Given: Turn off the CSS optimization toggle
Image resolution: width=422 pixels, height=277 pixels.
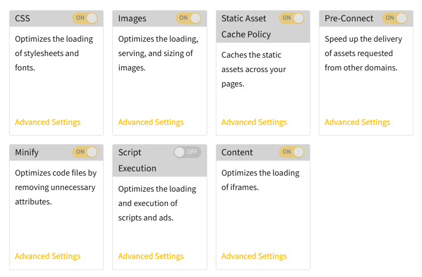Looking at the screenshot, I should 85,18.
